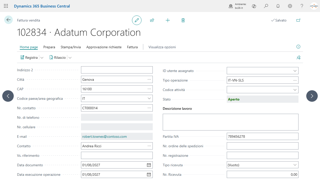Click the user account avatar
This screenshot has height=180, width=320.
(x=314, y=6)
